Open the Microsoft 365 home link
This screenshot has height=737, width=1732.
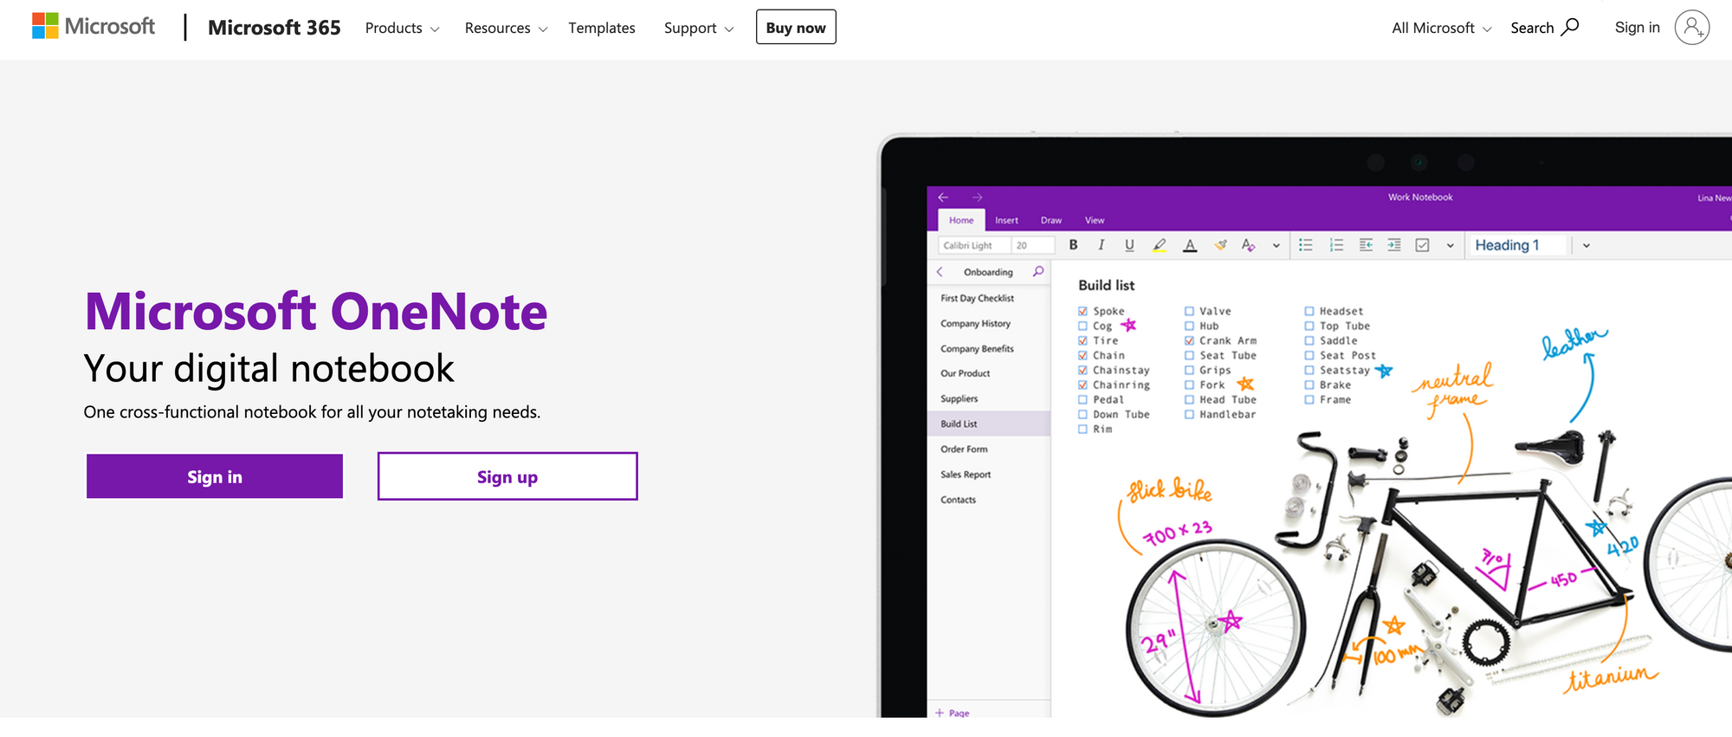[x=275, y=28]
